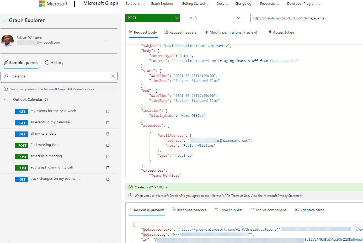Select the find meeting time POST query

(x=45, y=145)
